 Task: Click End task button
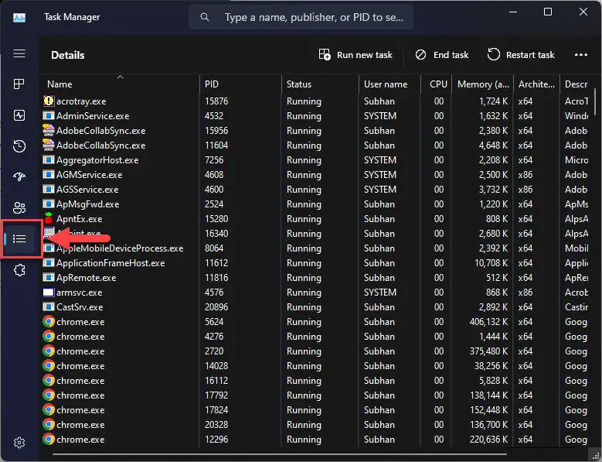[442, 55]
